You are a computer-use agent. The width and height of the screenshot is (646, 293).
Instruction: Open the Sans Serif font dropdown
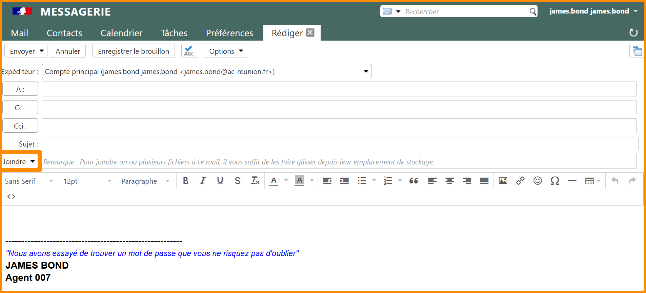29,181
